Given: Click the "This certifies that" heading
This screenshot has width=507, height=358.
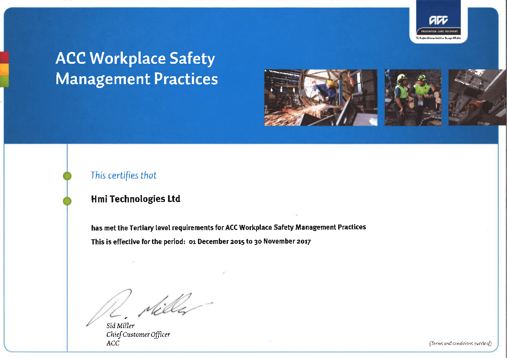Looking at the screenshot, I should [x=123, y=176].
